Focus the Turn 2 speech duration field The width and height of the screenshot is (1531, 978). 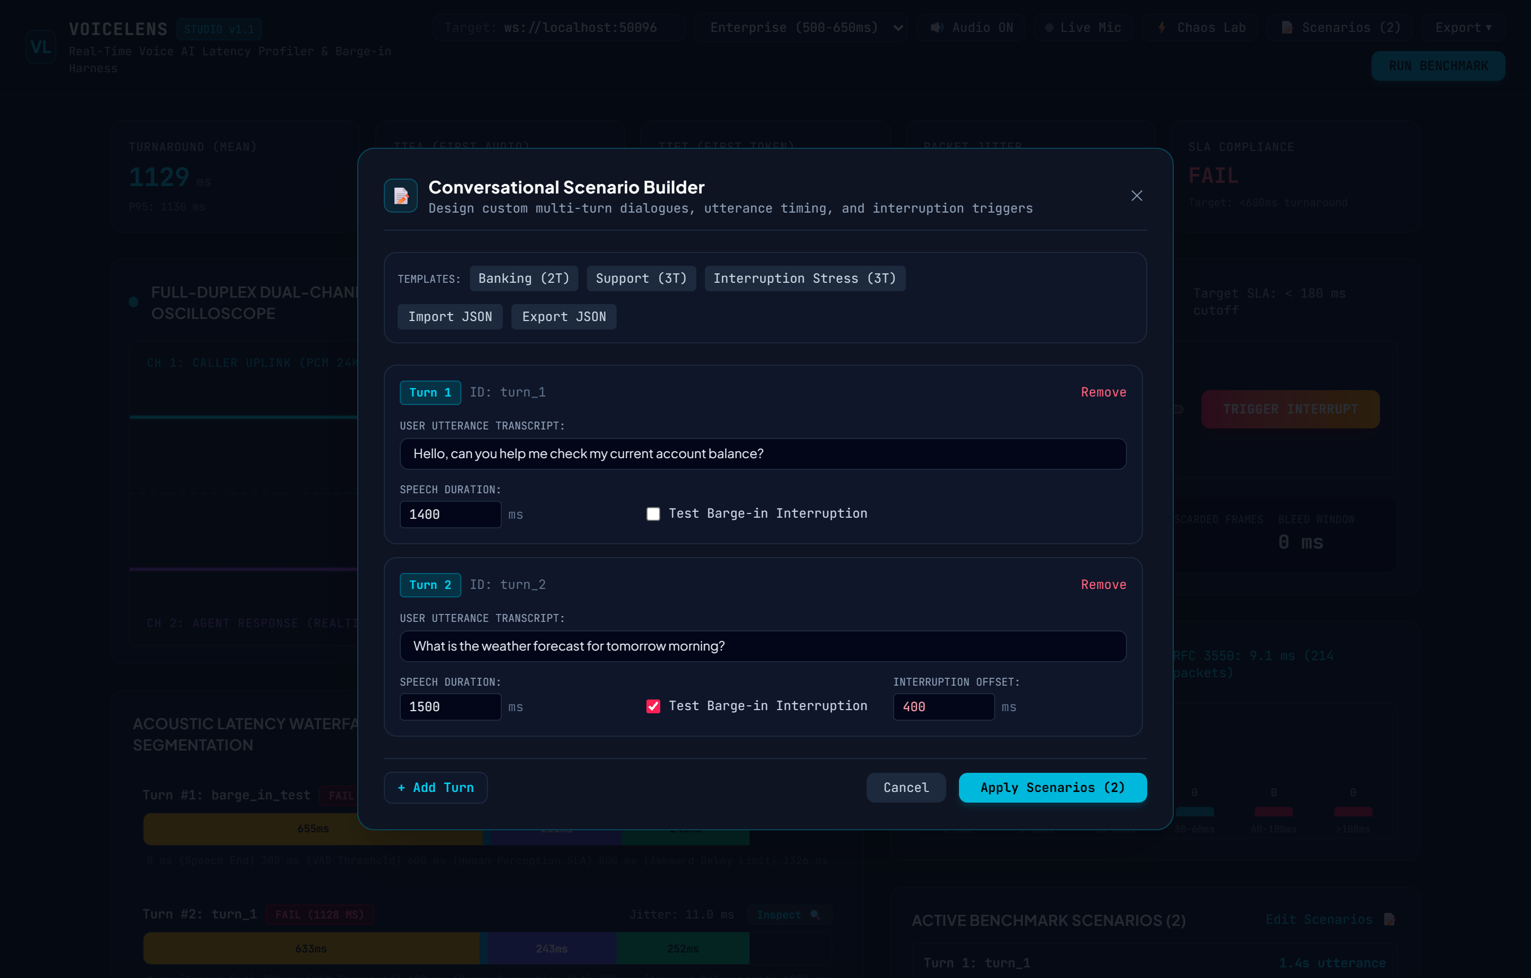click(450, 706)
